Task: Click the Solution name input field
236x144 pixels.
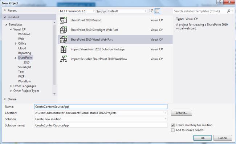Action: tap(101, 125)
